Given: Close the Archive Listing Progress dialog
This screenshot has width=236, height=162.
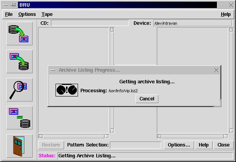Looking at the screenshot, I should 216,70.
